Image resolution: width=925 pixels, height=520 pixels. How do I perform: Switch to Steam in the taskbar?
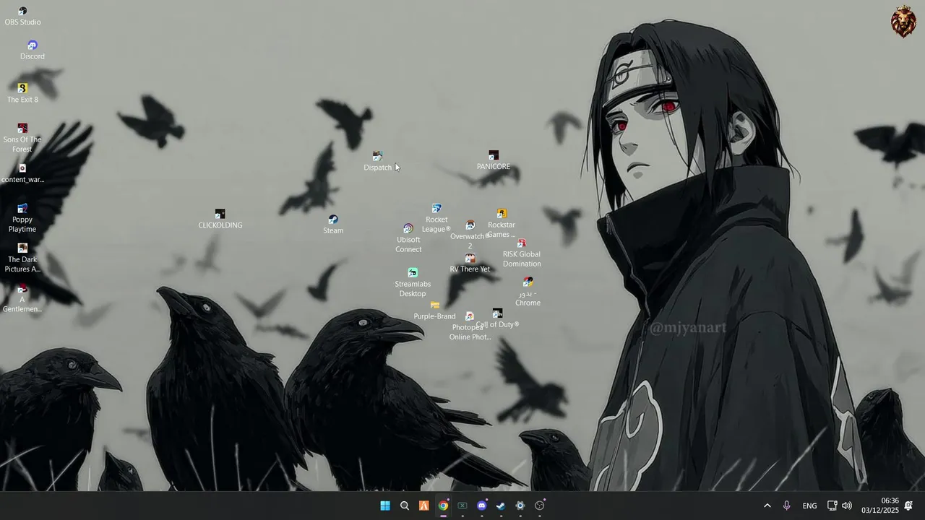[501, 506]
